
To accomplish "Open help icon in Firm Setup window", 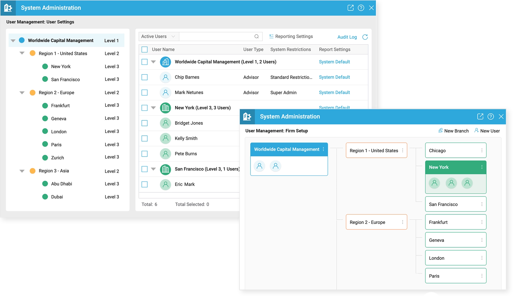I will point(491,117).
